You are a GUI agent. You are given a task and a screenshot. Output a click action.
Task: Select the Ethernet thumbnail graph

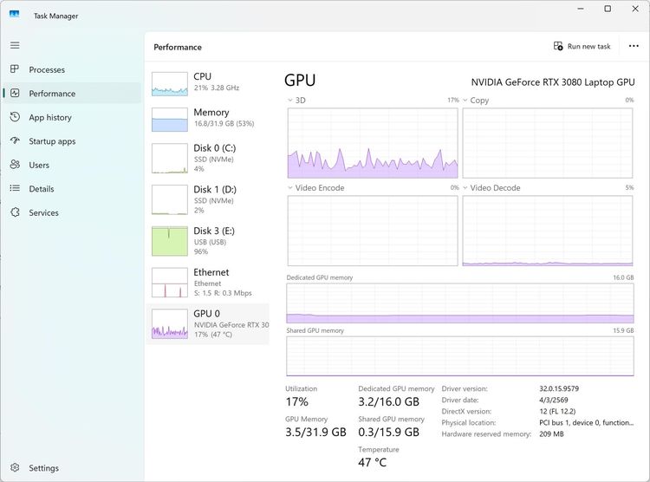point(170,283)
